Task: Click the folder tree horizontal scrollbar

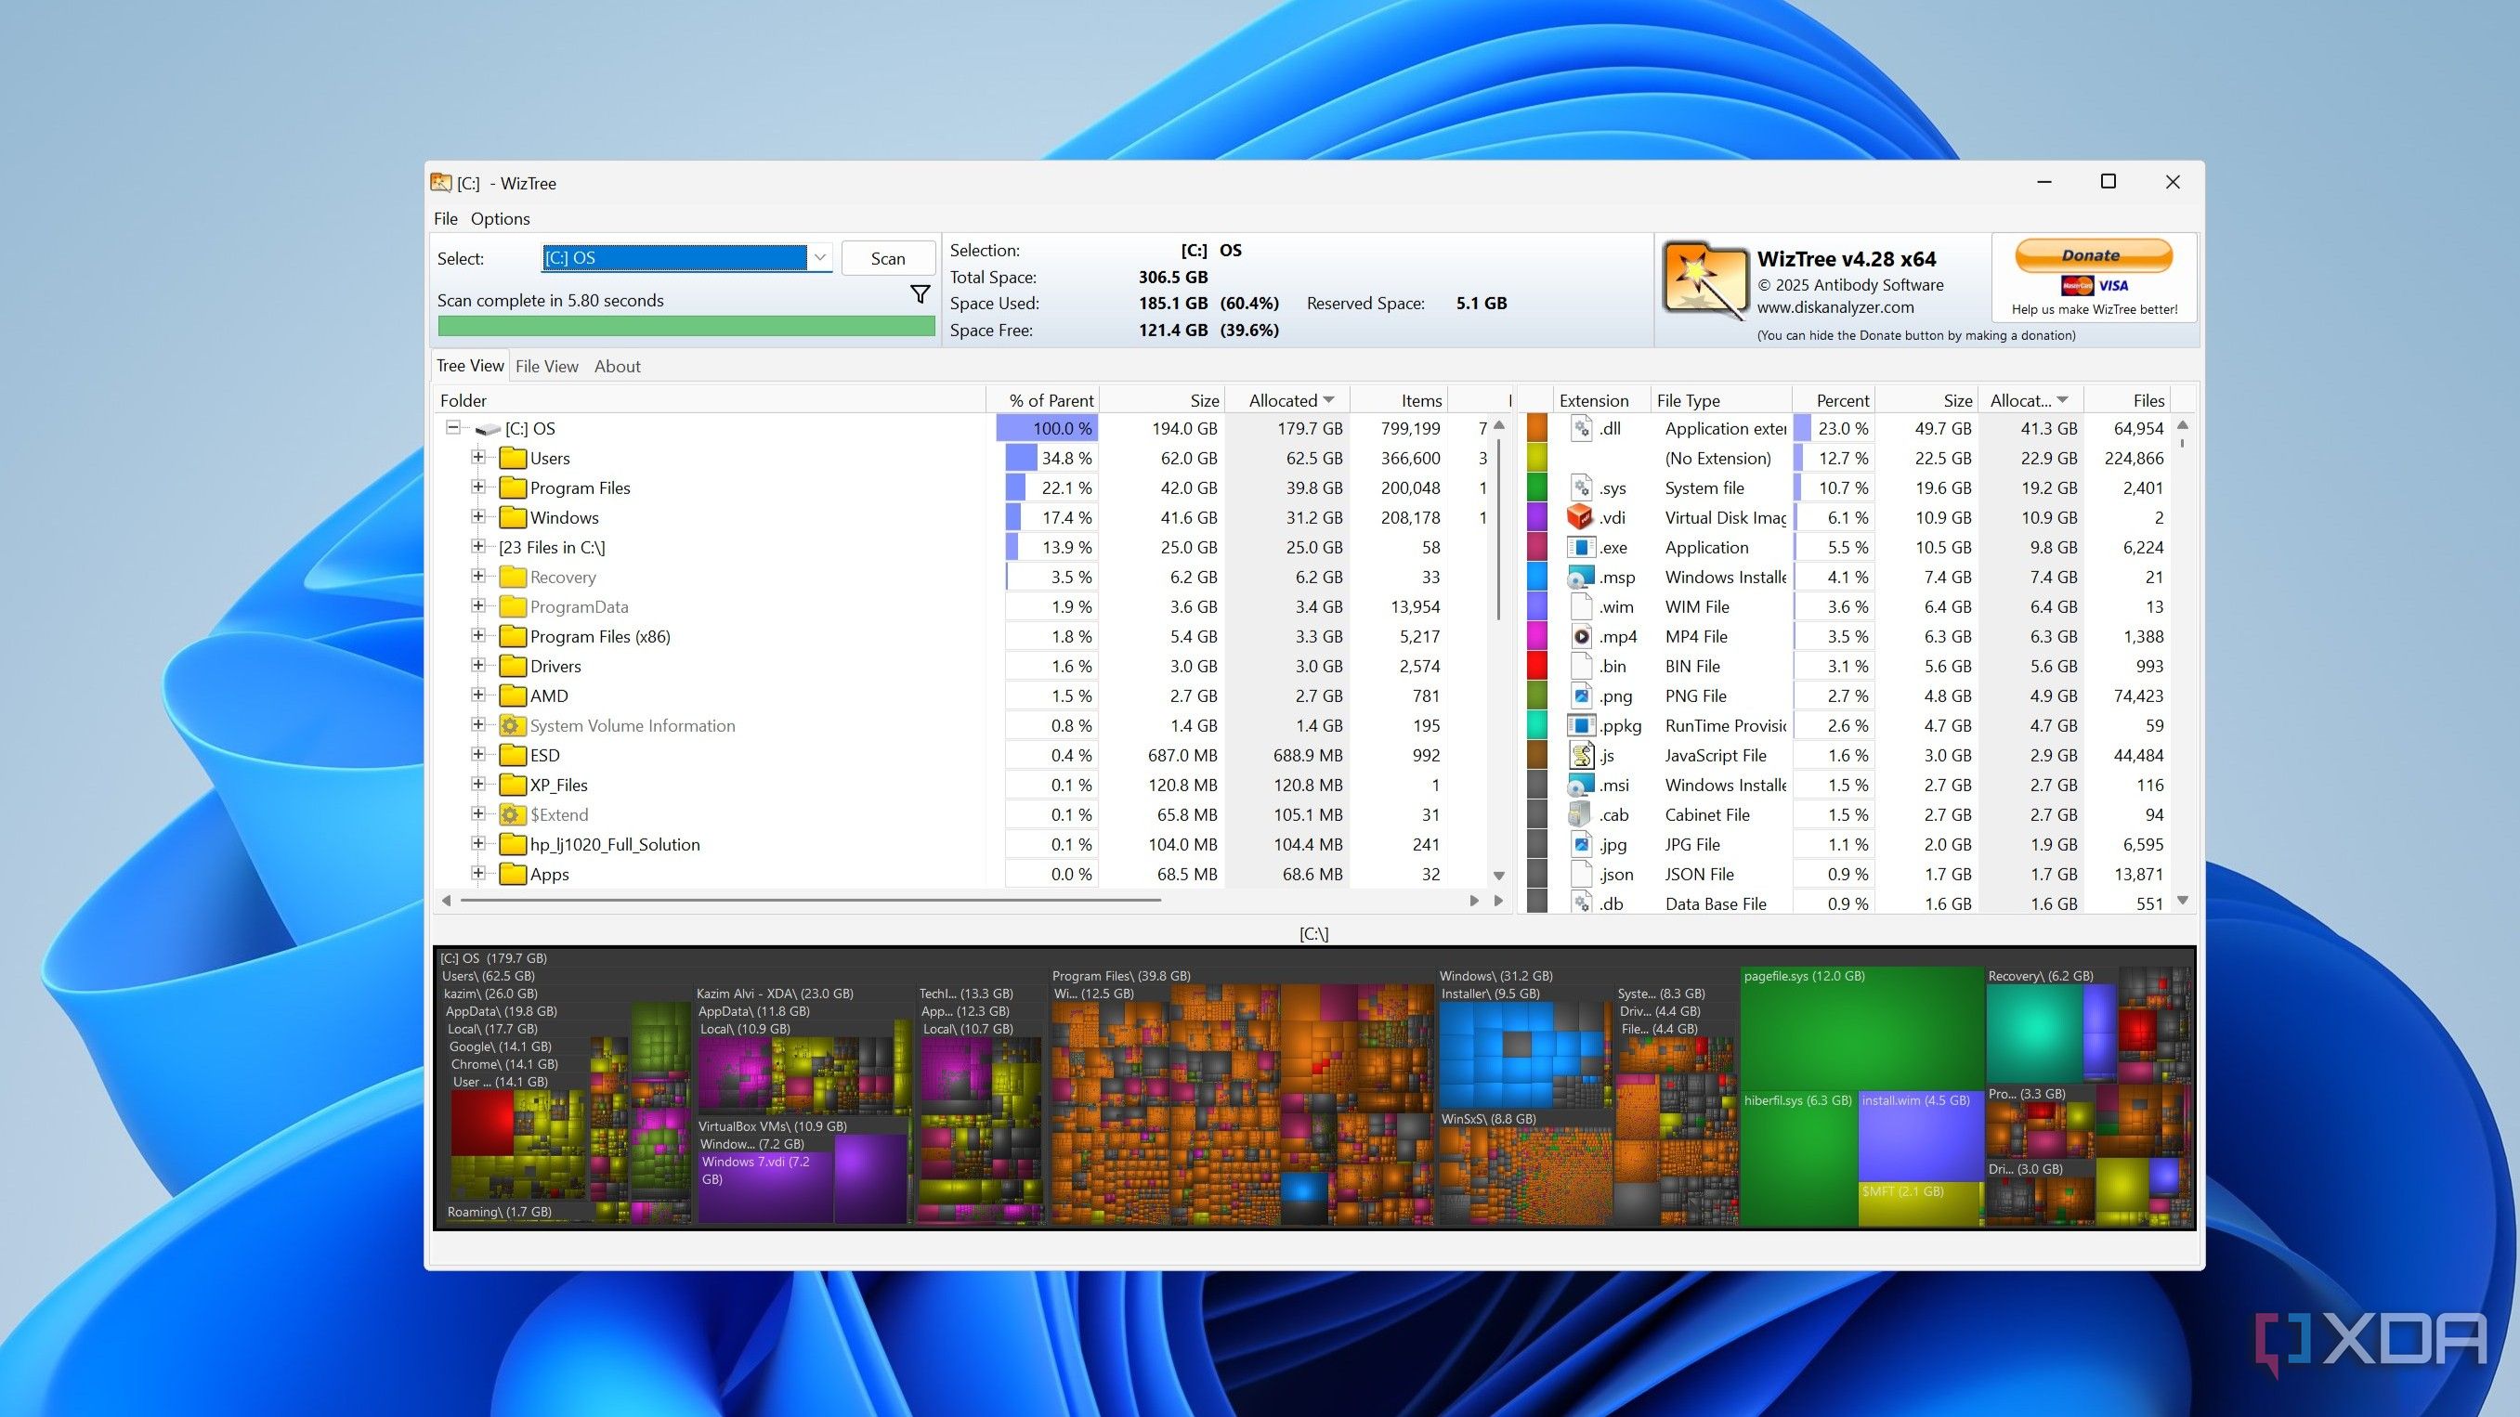Action: click(x=812, y=900)
